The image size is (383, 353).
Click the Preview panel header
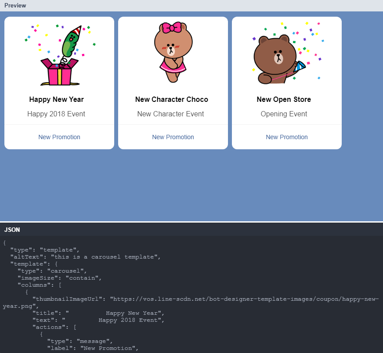pos(15,5)
